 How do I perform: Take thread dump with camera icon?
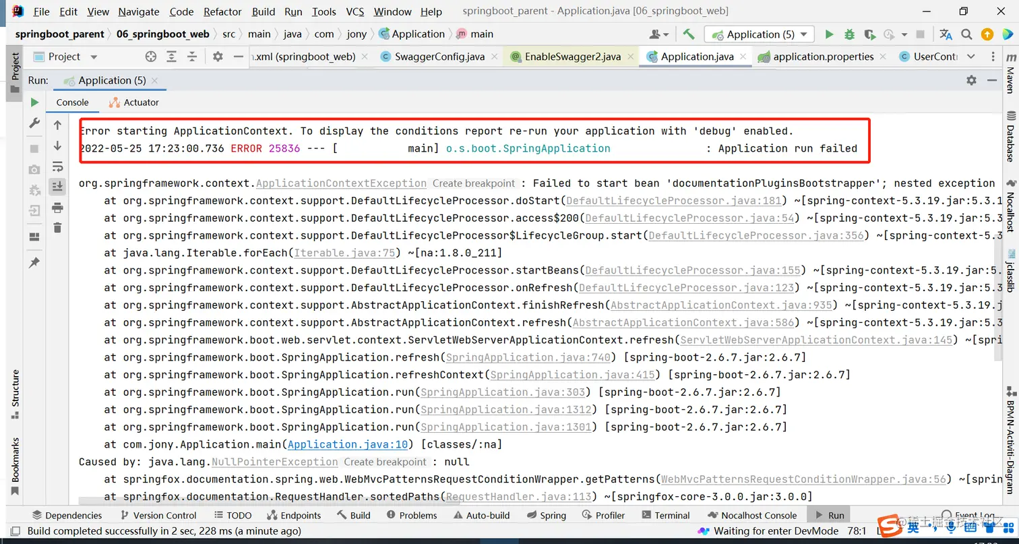pyautogui.click(x=34, y=169)
